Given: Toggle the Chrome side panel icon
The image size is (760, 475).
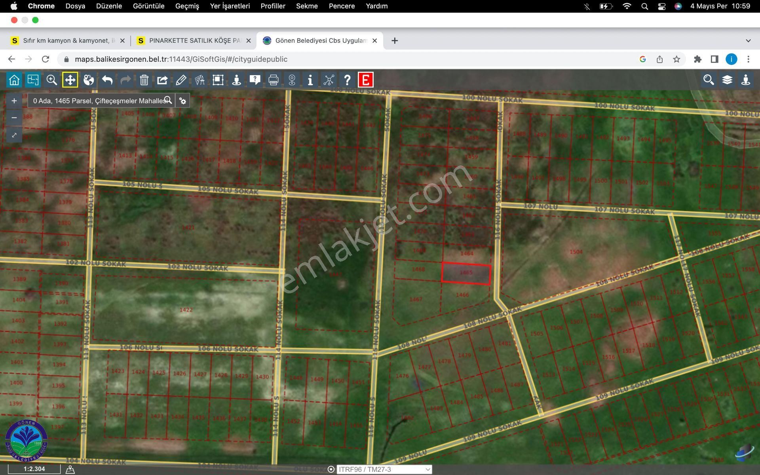Looking at the screenshot, I should 714,59.
